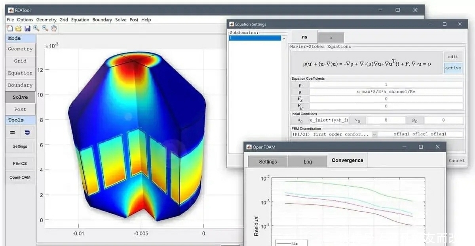Switch to Post mode
This screenshot has width=475, height=246.
pyautogui.click(x=20, y=109)
